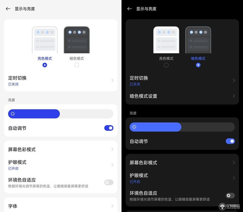Open 屏幕色彩模式 chevron on dark screen

[x=234, y=162]
